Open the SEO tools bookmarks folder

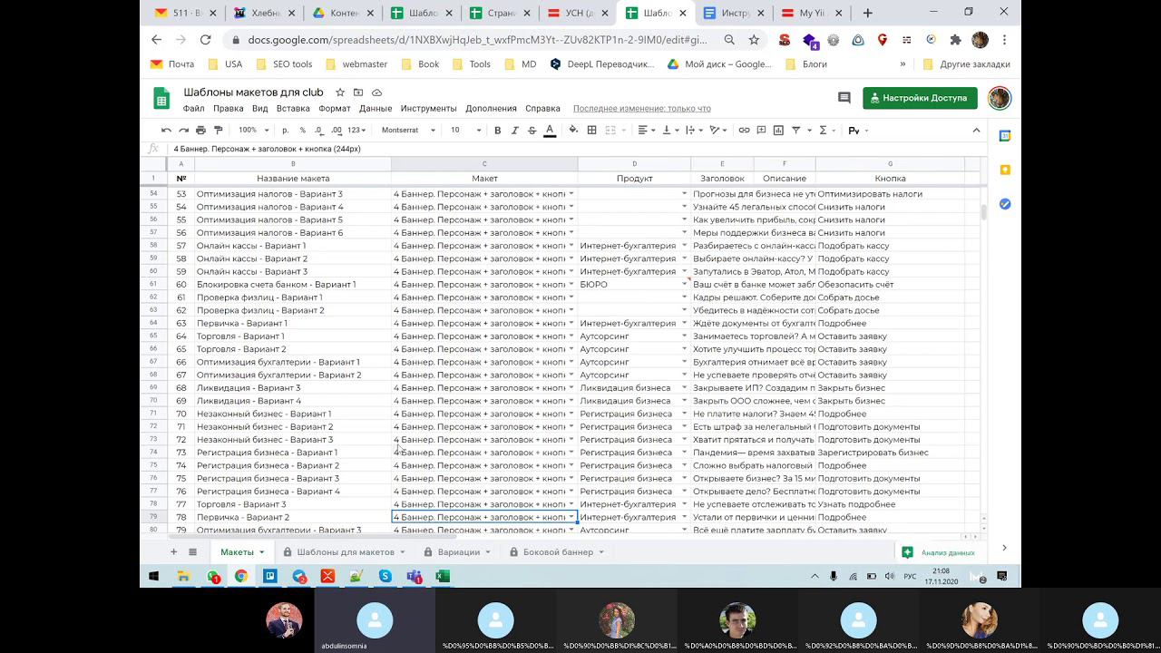pos(285,64)
